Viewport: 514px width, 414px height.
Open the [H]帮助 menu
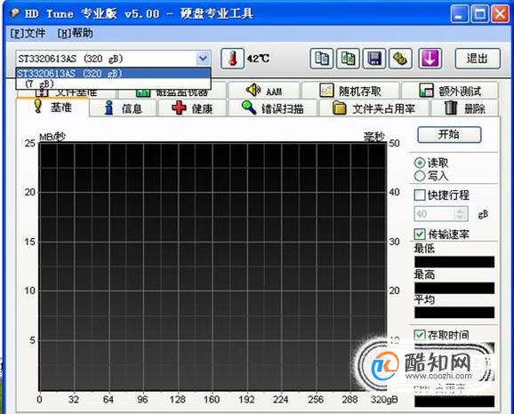coord(75,33)
